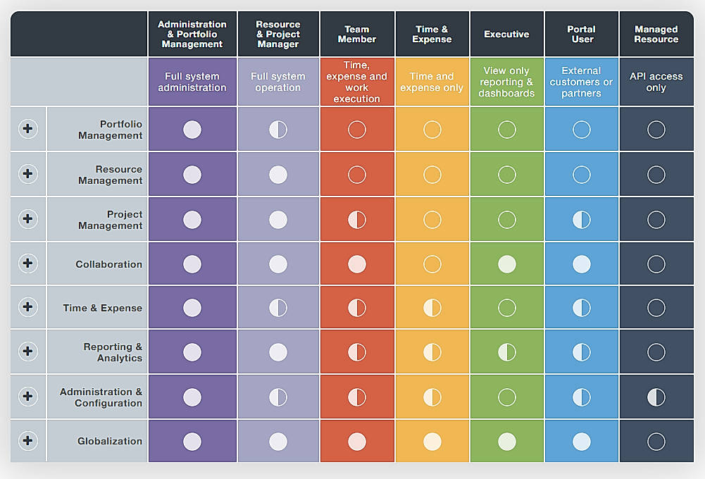Select the Executive column header
The image size is (705, 479).
(506, 34)
